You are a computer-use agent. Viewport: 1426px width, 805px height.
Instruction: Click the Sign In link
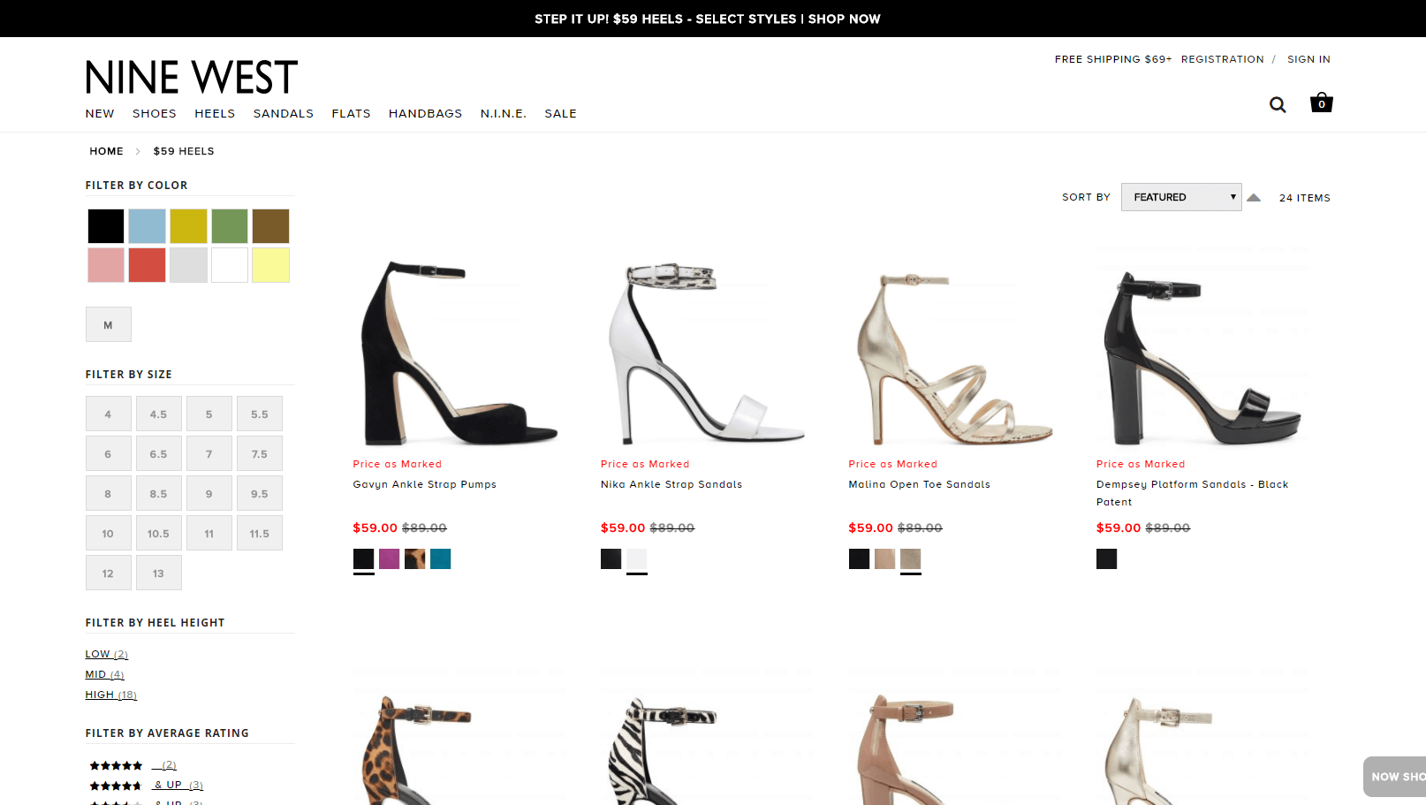click(1308, 59)
